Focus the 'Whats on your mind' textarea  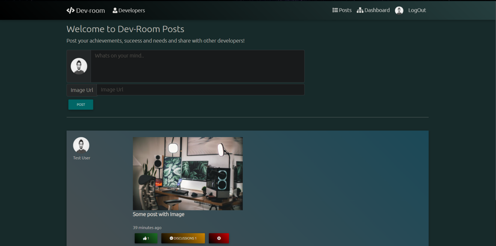198,66
